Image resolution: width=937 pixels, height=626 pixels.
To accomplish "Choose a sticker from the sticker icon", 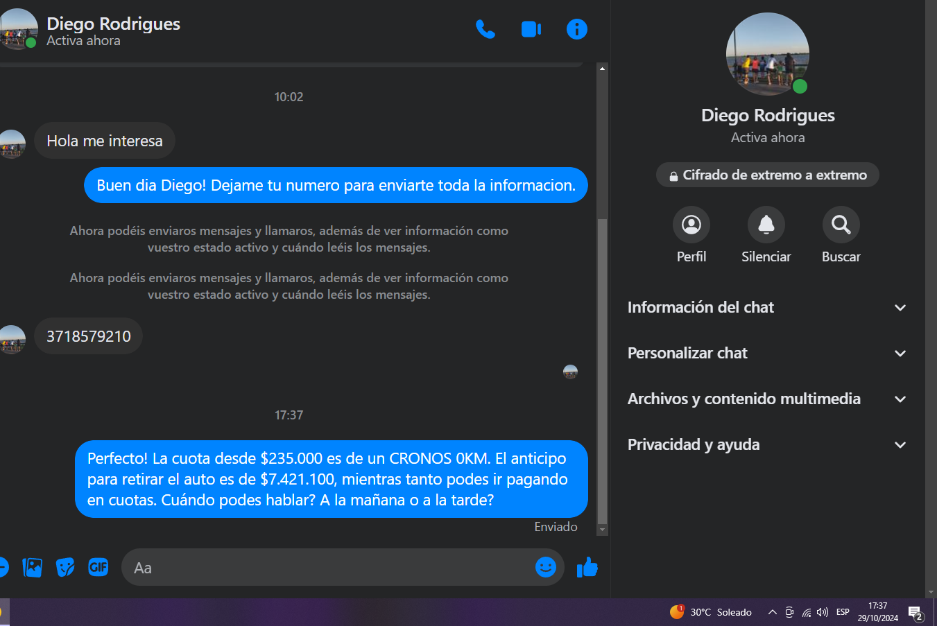I will point(65,568).
